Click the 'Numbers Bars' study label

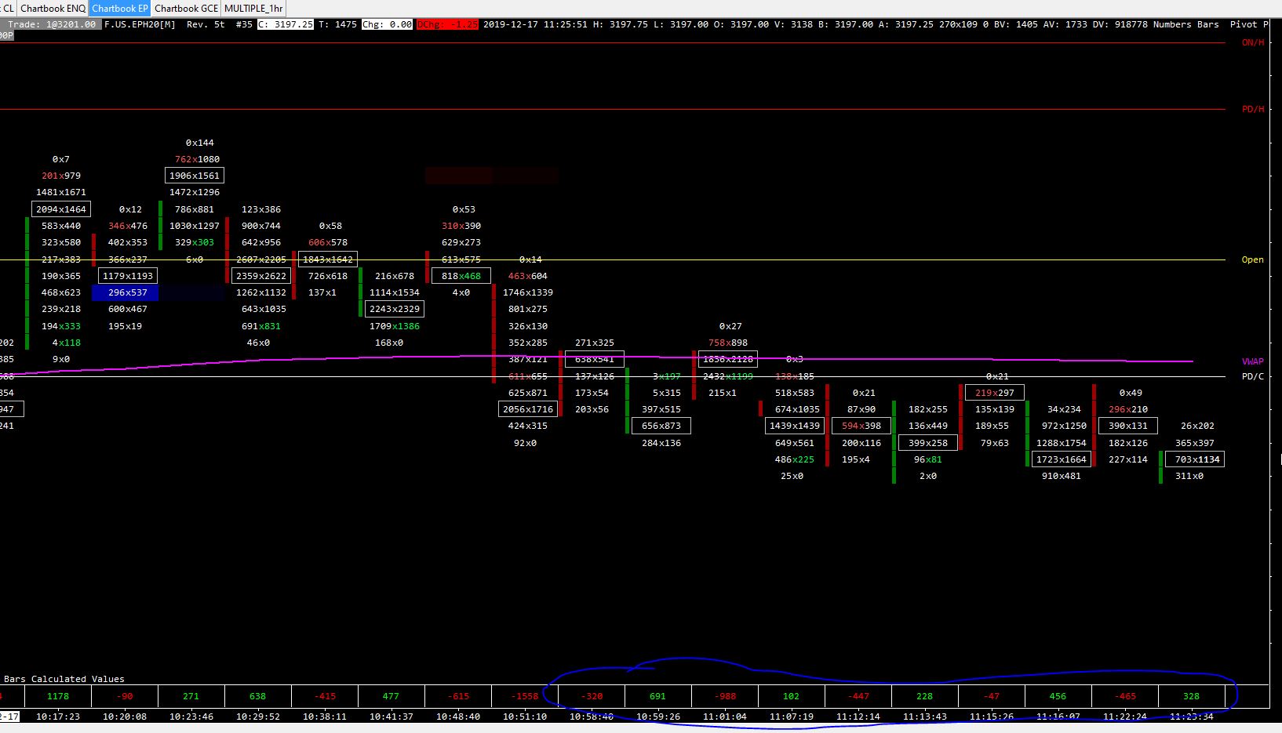click(1185, 24)
